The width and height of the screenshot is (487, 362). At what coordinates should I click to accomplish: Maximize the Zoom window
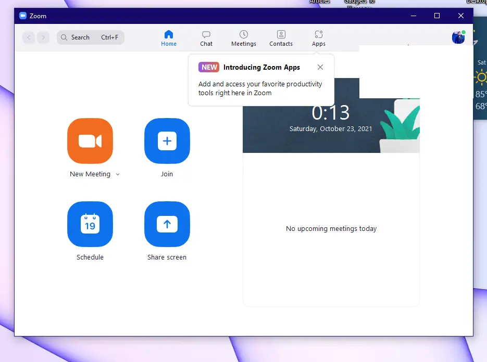(x=437, y=16)
